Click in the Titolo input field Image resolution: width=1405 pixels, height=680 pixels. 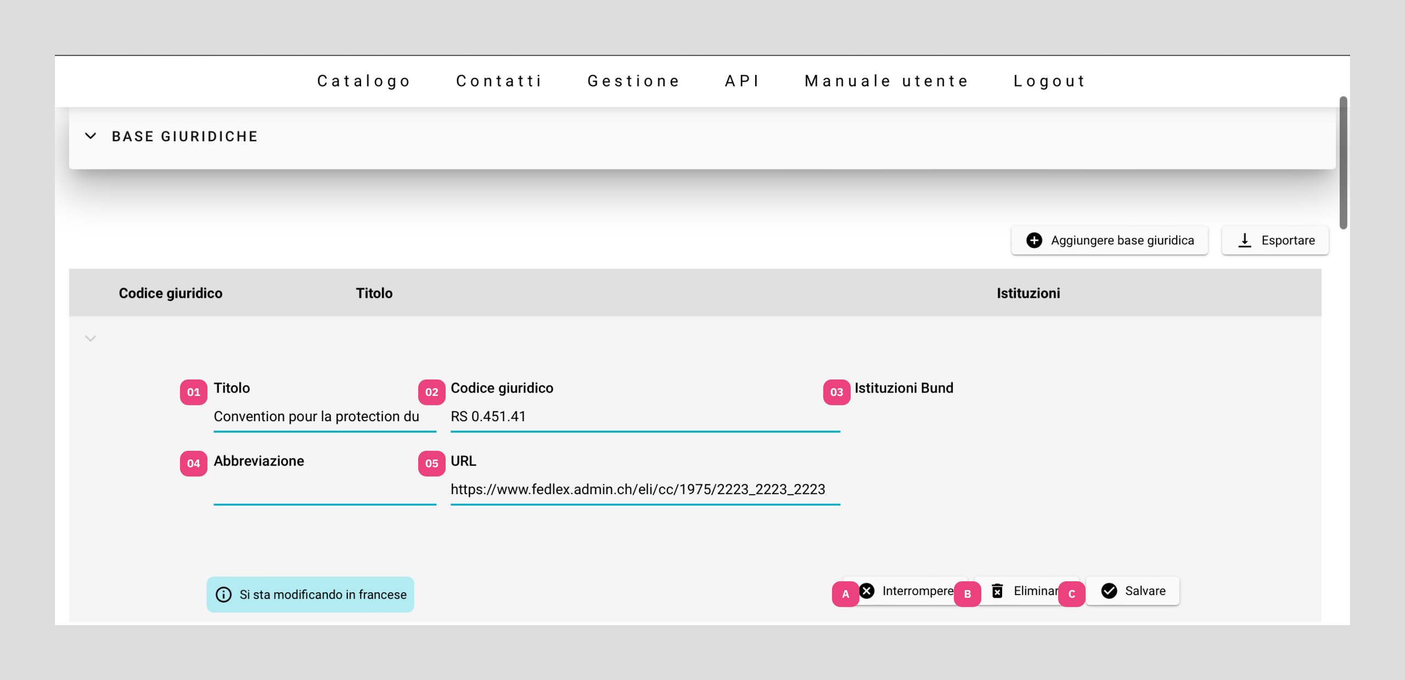tap(324, 417)
